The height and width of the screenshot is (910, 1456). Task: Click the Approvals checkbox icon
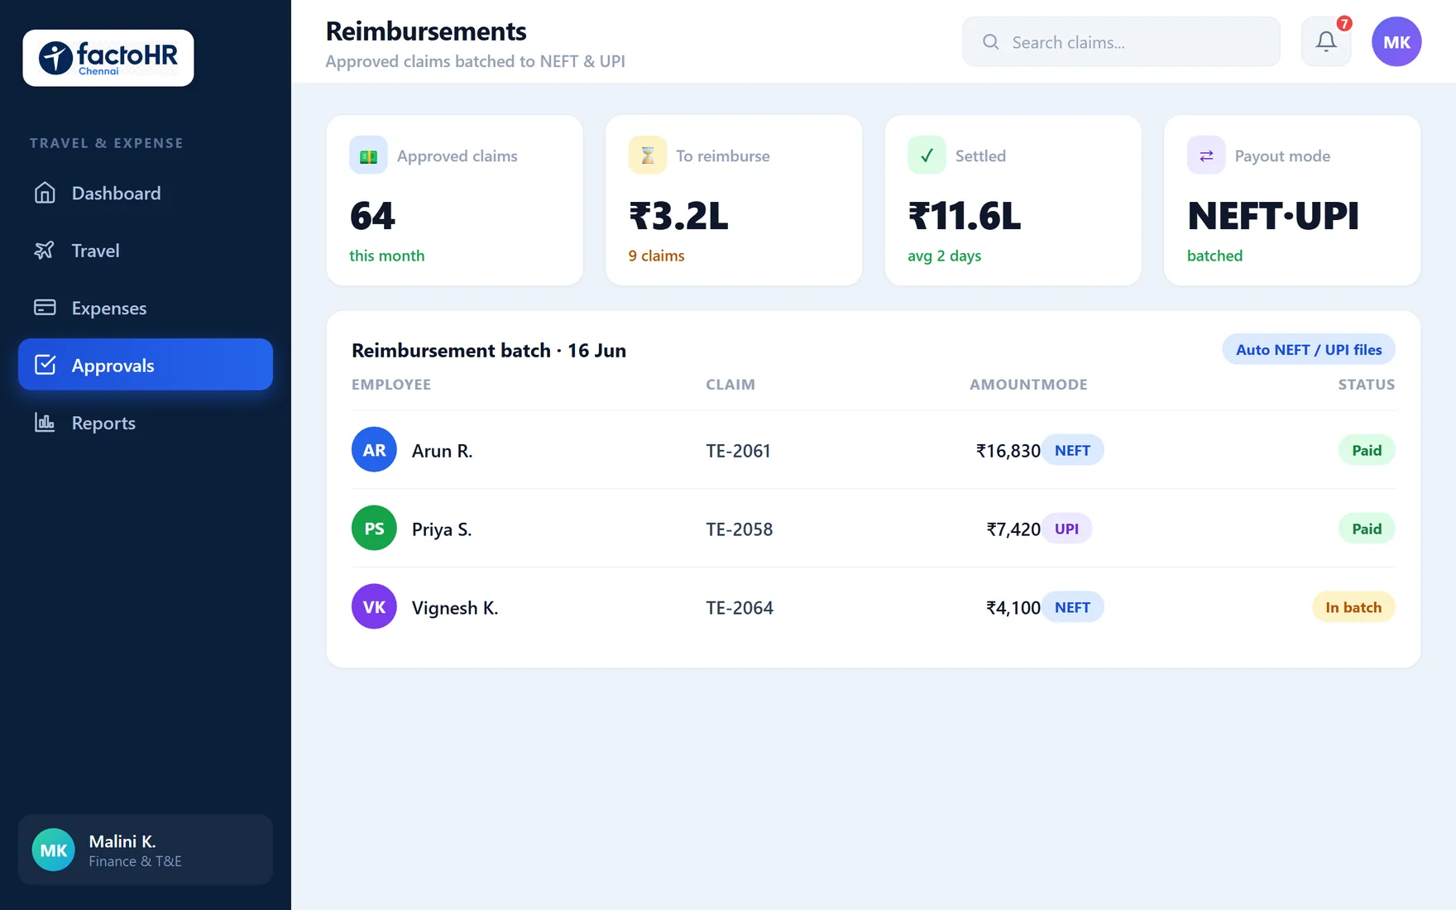coord(45,365)
